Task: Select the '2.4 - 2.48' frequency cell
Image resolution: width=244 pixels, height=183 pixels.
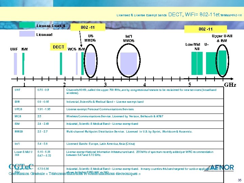Action: [x=43, y=124]
